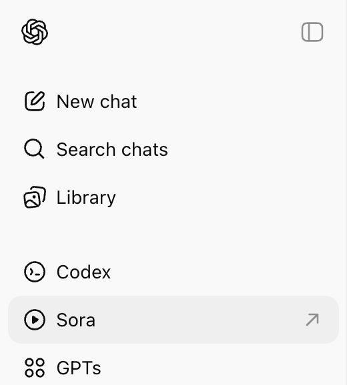Start a New chat via its label

97,101
